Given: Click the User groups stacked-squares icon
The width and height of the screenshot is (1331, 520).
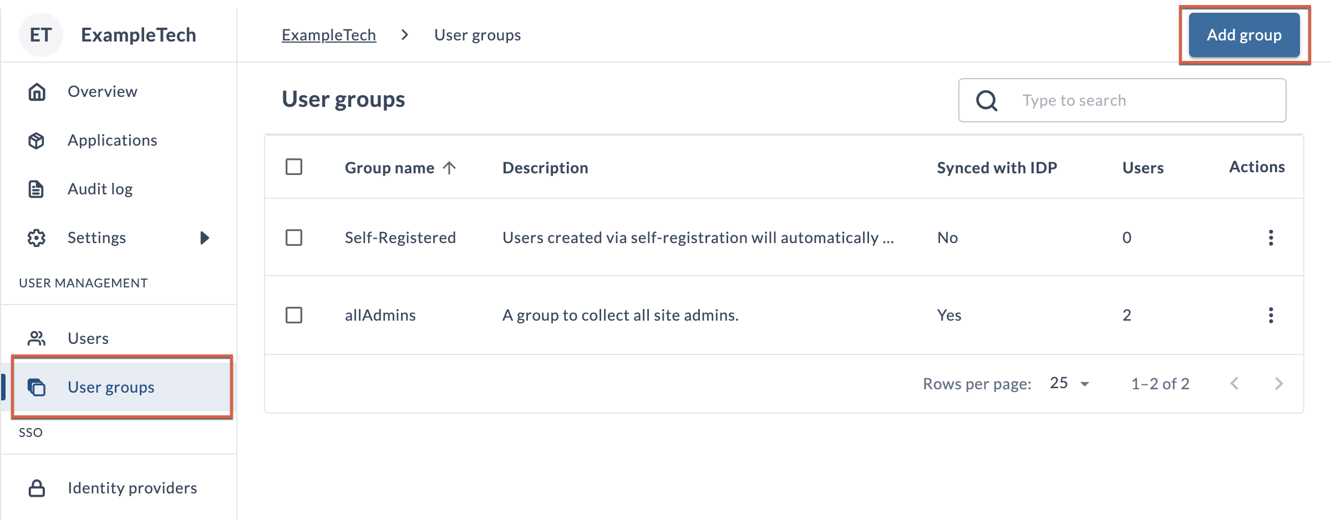Looking at the screenshot, I should 37,387.
